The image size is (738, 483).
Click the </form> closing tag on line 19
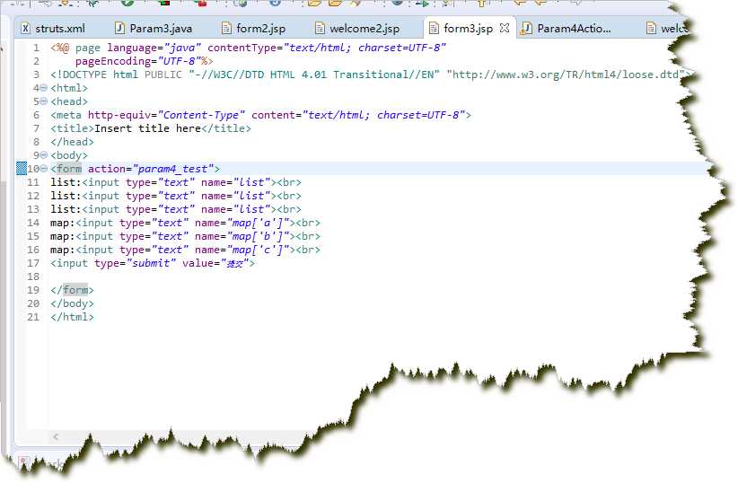pos(72,290)
